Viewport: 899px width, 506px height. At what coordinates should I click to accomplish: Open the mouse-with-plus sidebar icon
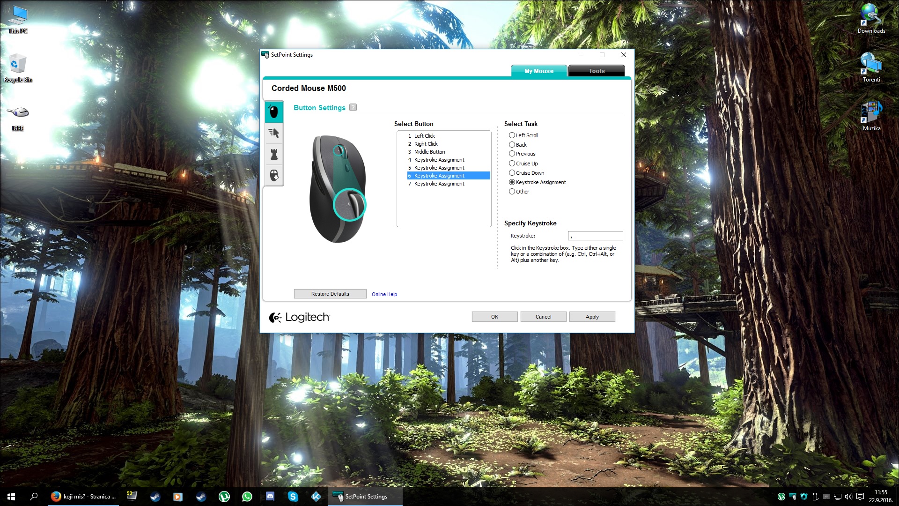(x=274, y=175)
